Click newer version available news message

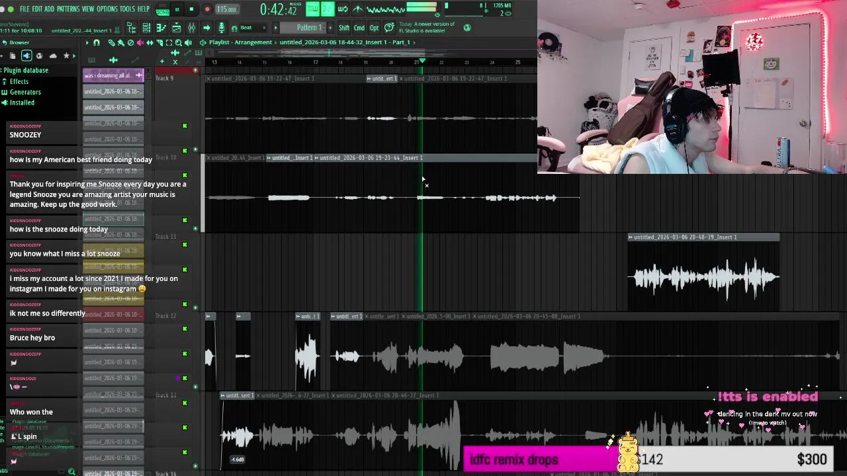427,27
